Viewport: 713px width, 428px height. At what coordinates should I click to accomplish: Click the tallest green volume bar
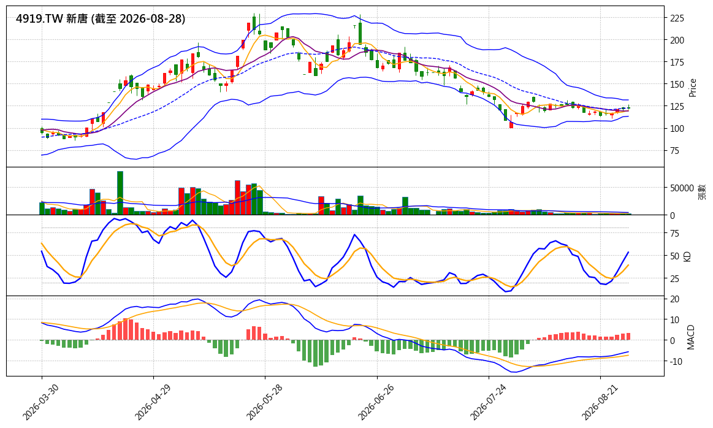tap(120, 193)
